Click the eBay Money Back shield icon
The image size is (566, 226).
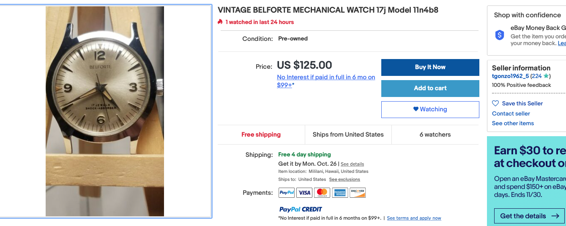[x=500, y=35]
